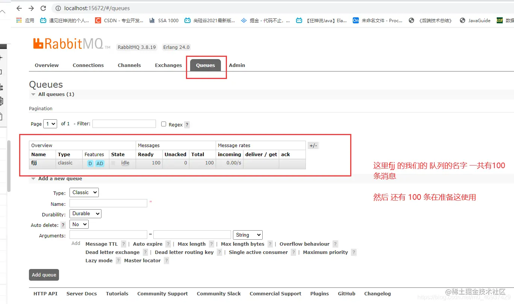
Task: Open the Page number dropdown
Action: pos(50,124)
